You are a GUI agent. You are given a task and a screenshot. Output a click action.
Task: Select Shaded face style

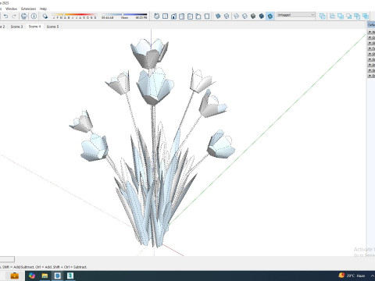pyautogui.click(x=253, y=16)
